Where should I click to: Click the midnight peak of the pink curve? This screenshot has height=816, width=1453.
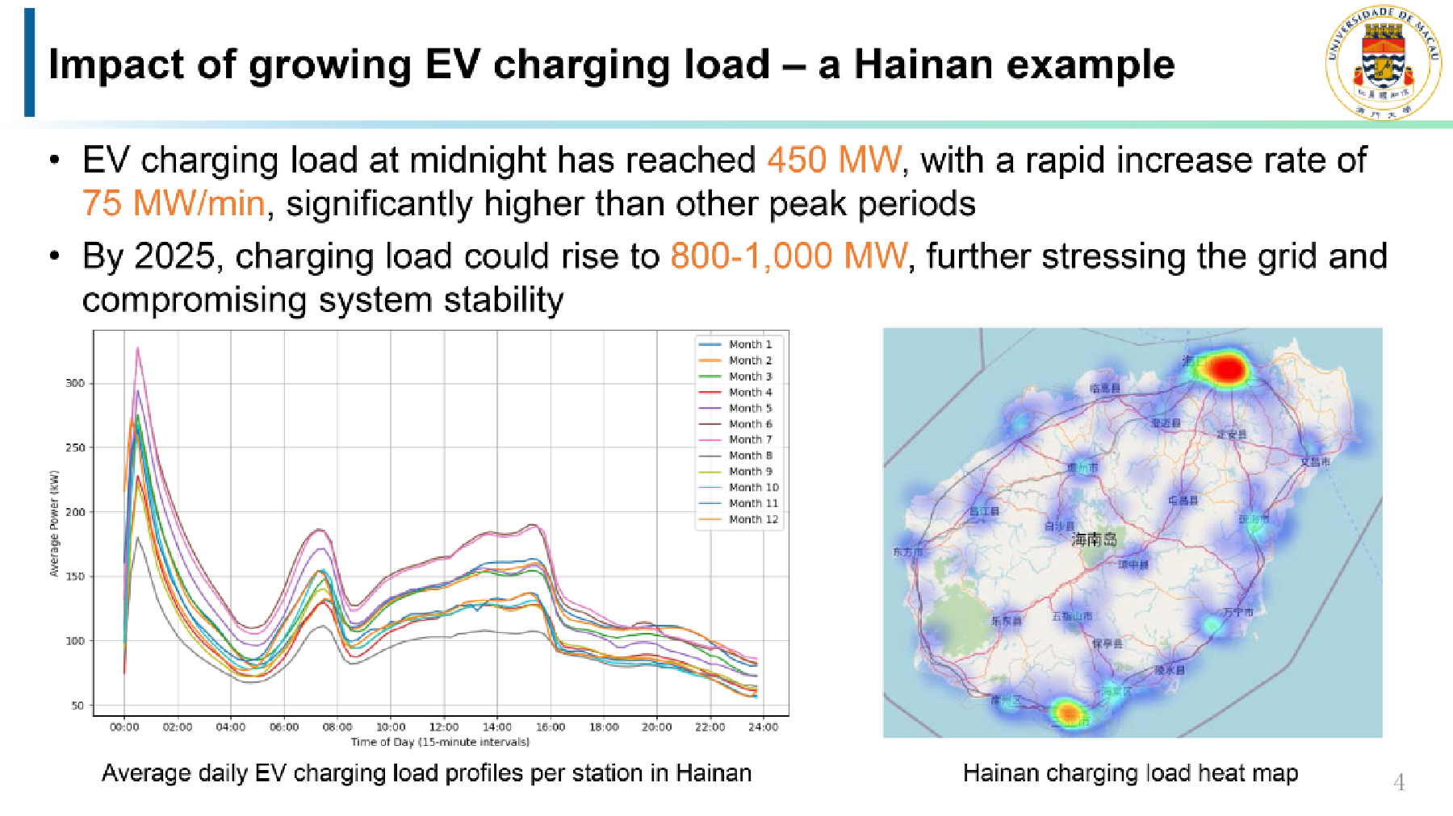pos(137,348)
